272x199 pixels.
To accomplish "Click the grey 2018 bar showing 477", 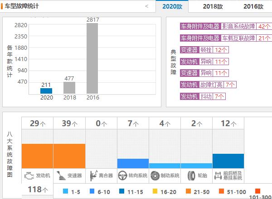I will pyautogui.click(x=69, y=88).
